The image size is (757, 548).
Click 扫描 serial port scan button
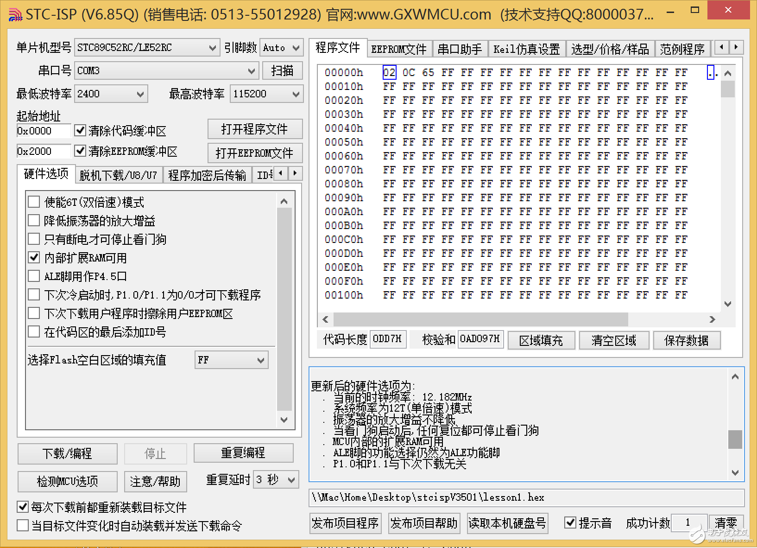point(282,70)
